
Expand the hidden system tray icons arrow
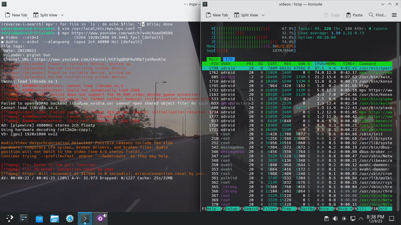point(361,219)
